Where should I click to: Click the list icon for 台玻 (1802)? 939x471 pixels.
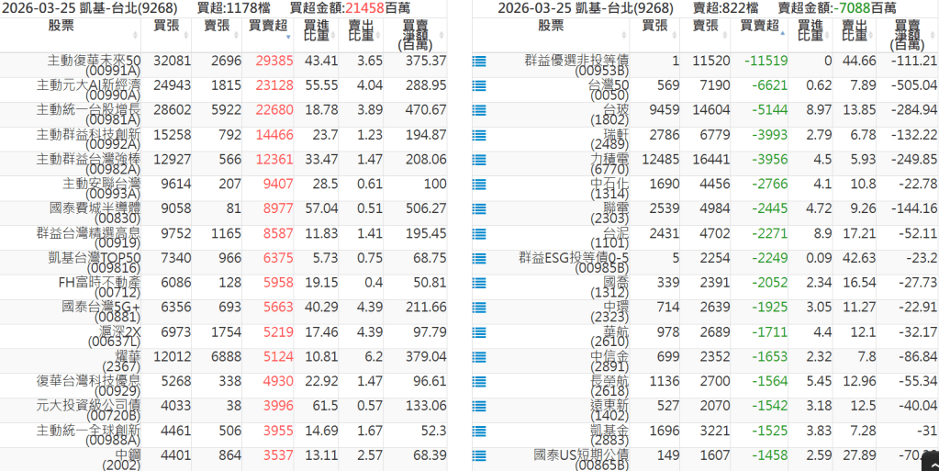478,111
